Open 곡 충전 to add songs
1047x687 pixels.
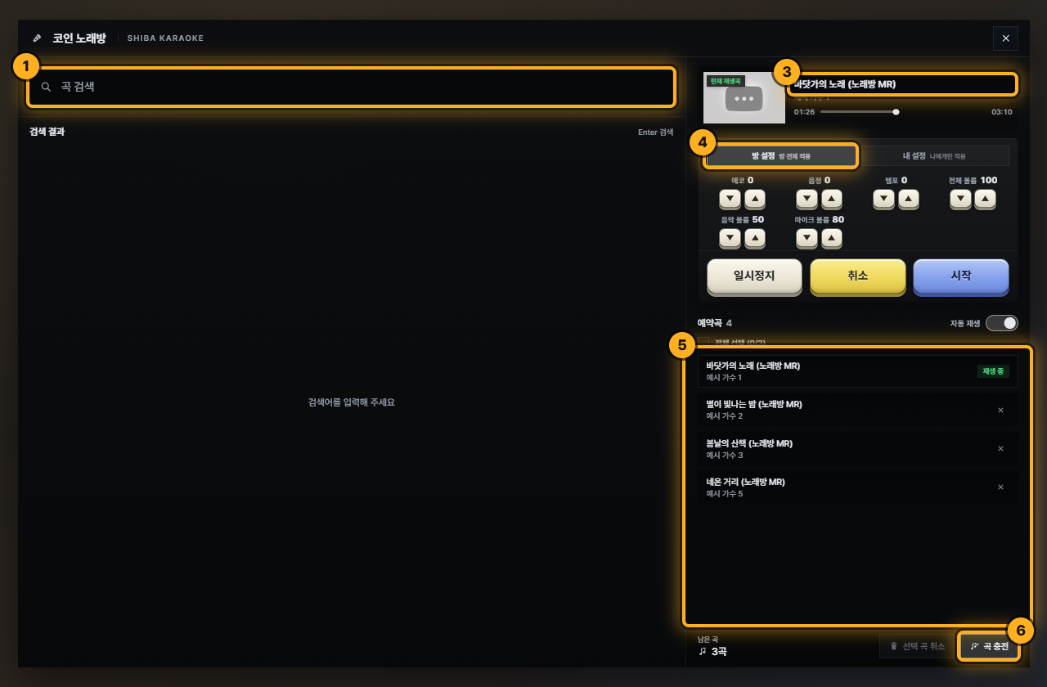(x=990, y=646)
